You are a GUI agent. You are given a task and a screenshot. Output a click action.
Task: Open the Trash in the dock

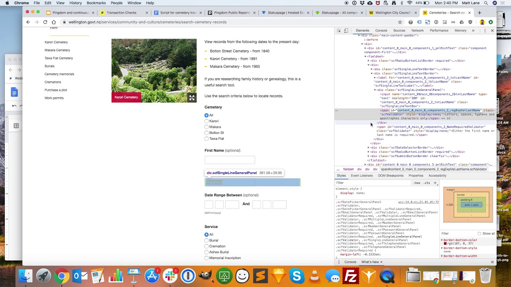[x=485, y=276]
